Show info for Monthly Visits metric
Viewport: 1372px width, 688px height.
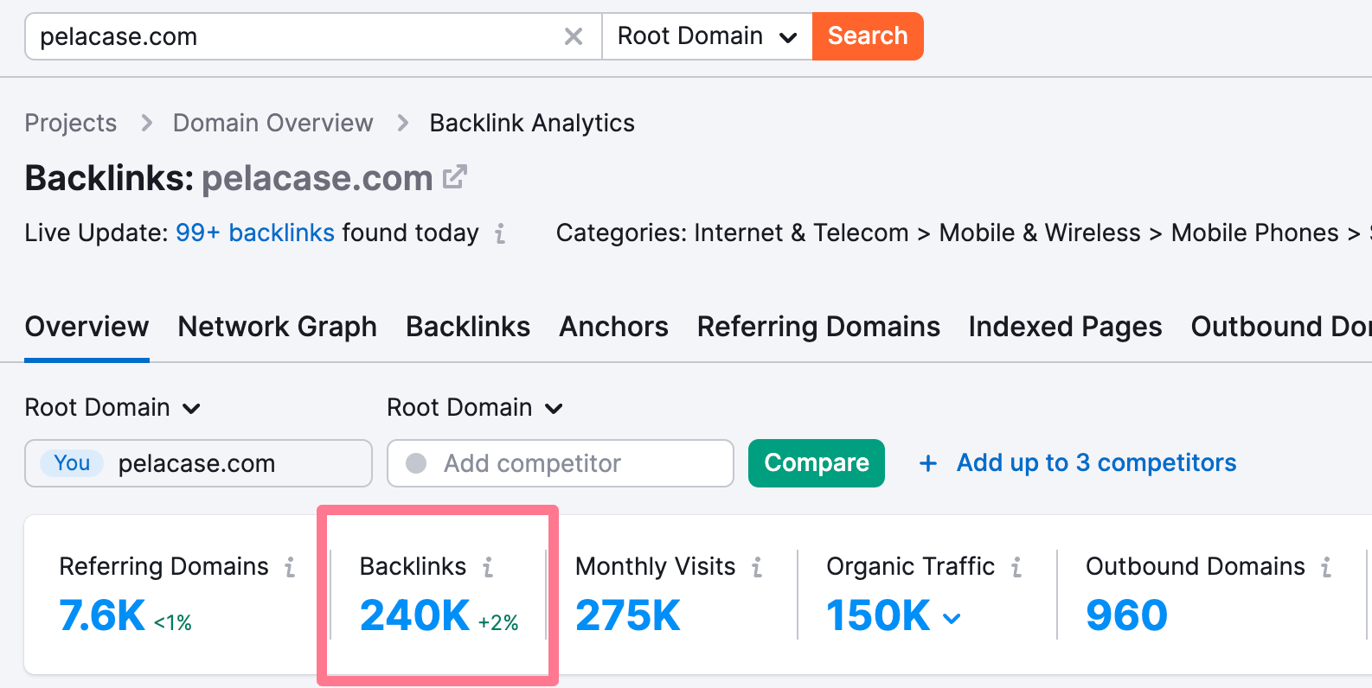tap(757, 567)
